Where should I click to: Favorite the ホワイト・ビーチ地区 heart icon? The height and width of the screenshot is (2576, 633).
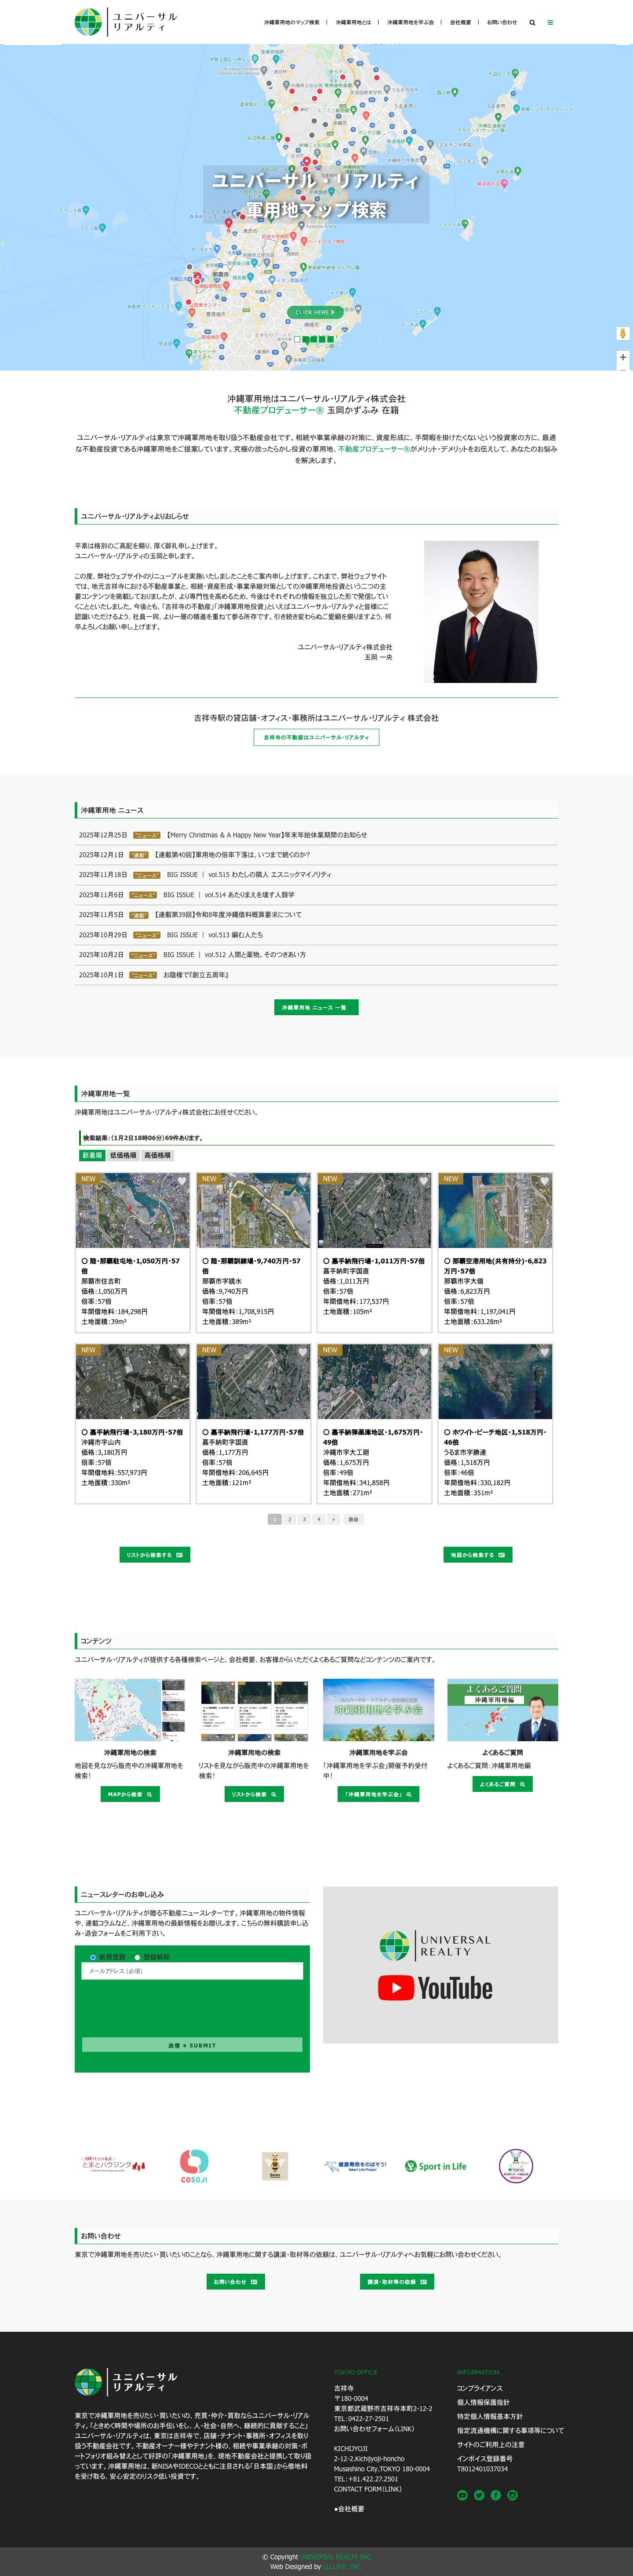[544, 1352]
